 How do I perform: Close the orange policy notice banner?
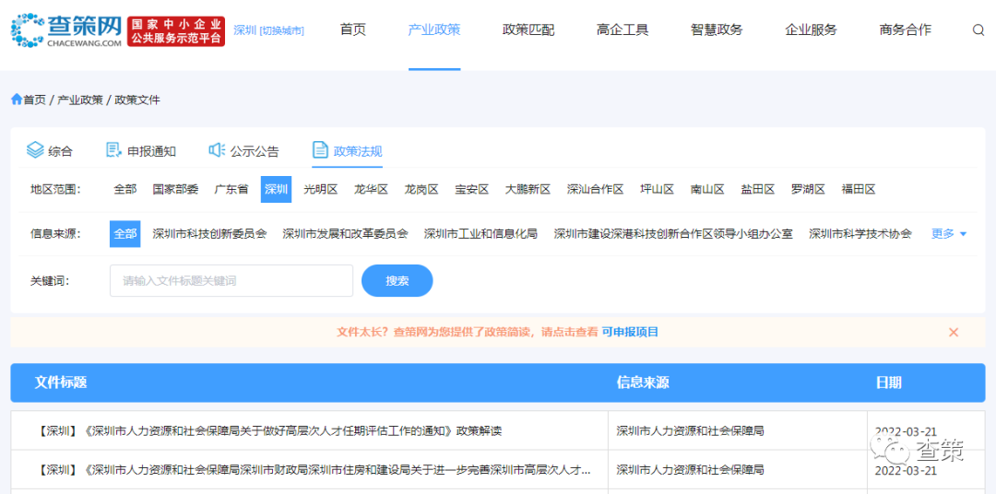coord(954,332)
